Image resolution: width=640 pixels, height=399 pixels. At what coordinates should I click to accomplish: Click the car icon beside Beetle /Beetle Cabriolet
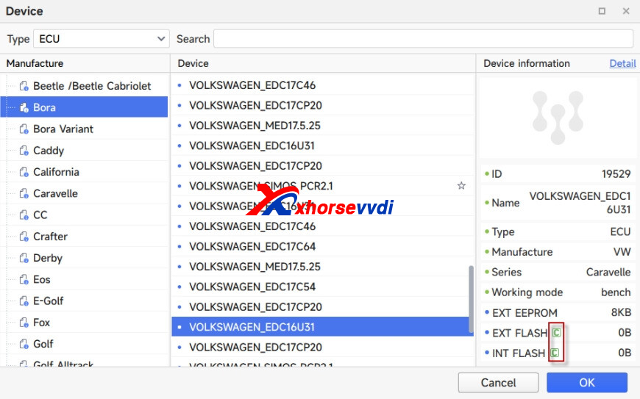pos(24,86)
